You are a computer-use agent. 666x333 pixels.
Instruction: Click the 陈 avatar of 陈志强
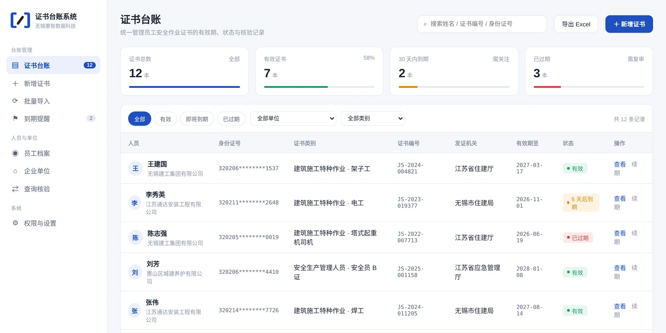click(136, 238)
